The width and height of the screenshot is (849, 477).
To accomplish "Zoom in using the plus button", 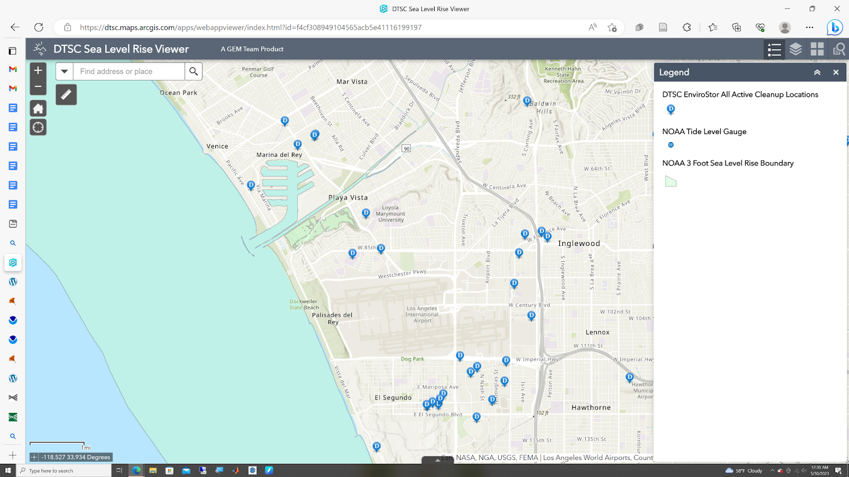I will (38, 69).
